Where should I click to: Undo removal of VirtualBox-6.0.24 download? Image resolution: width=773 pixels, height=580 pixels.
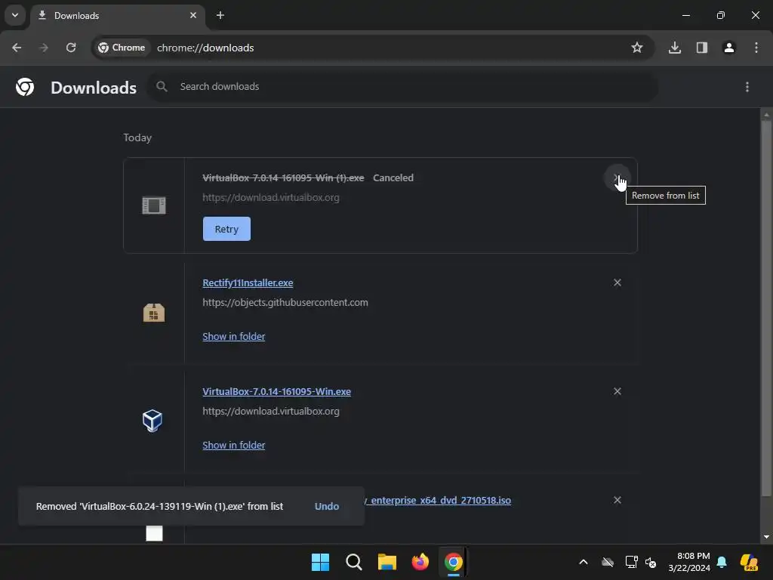326,506
